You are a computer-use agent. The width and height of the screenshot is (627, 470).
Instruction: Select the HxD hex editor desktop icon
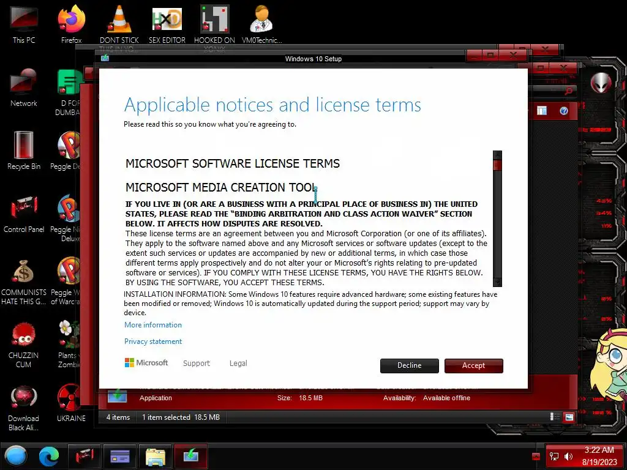click(x=167, y=24)
